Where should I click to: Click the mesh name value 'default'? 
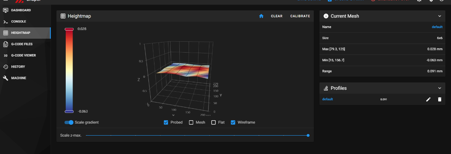click(437, 27)
